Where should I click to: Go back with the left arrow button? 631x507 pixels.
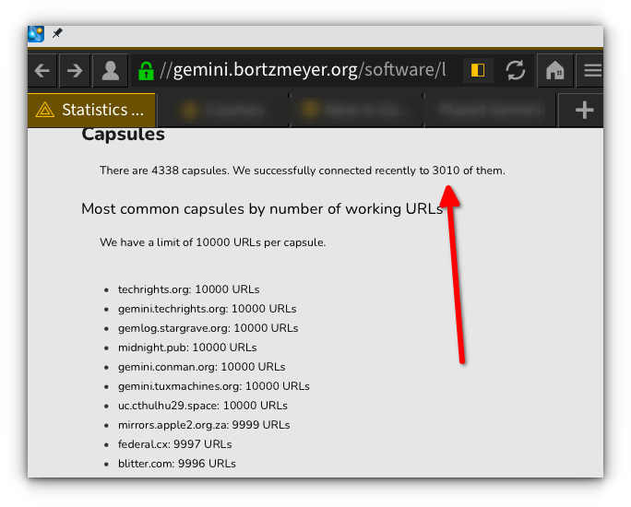click(42, 71)
